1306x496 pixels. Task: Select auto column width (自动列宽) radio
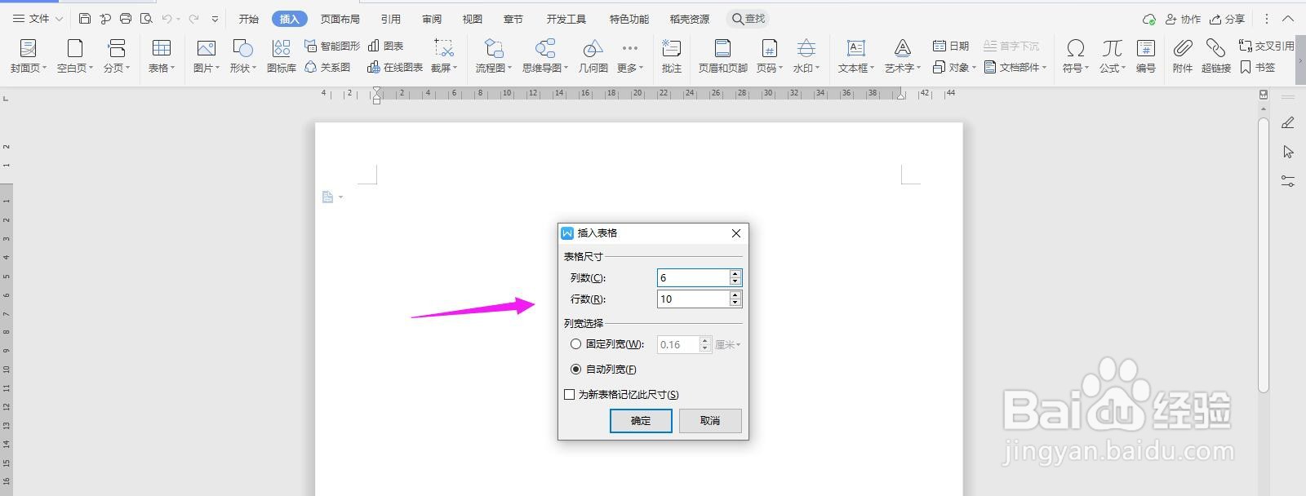pyautogui.click(x=576, y=369)
